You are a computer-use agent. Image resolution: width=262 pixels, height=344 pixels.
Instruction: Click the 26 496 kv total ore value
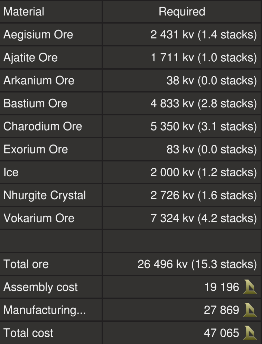197,264
